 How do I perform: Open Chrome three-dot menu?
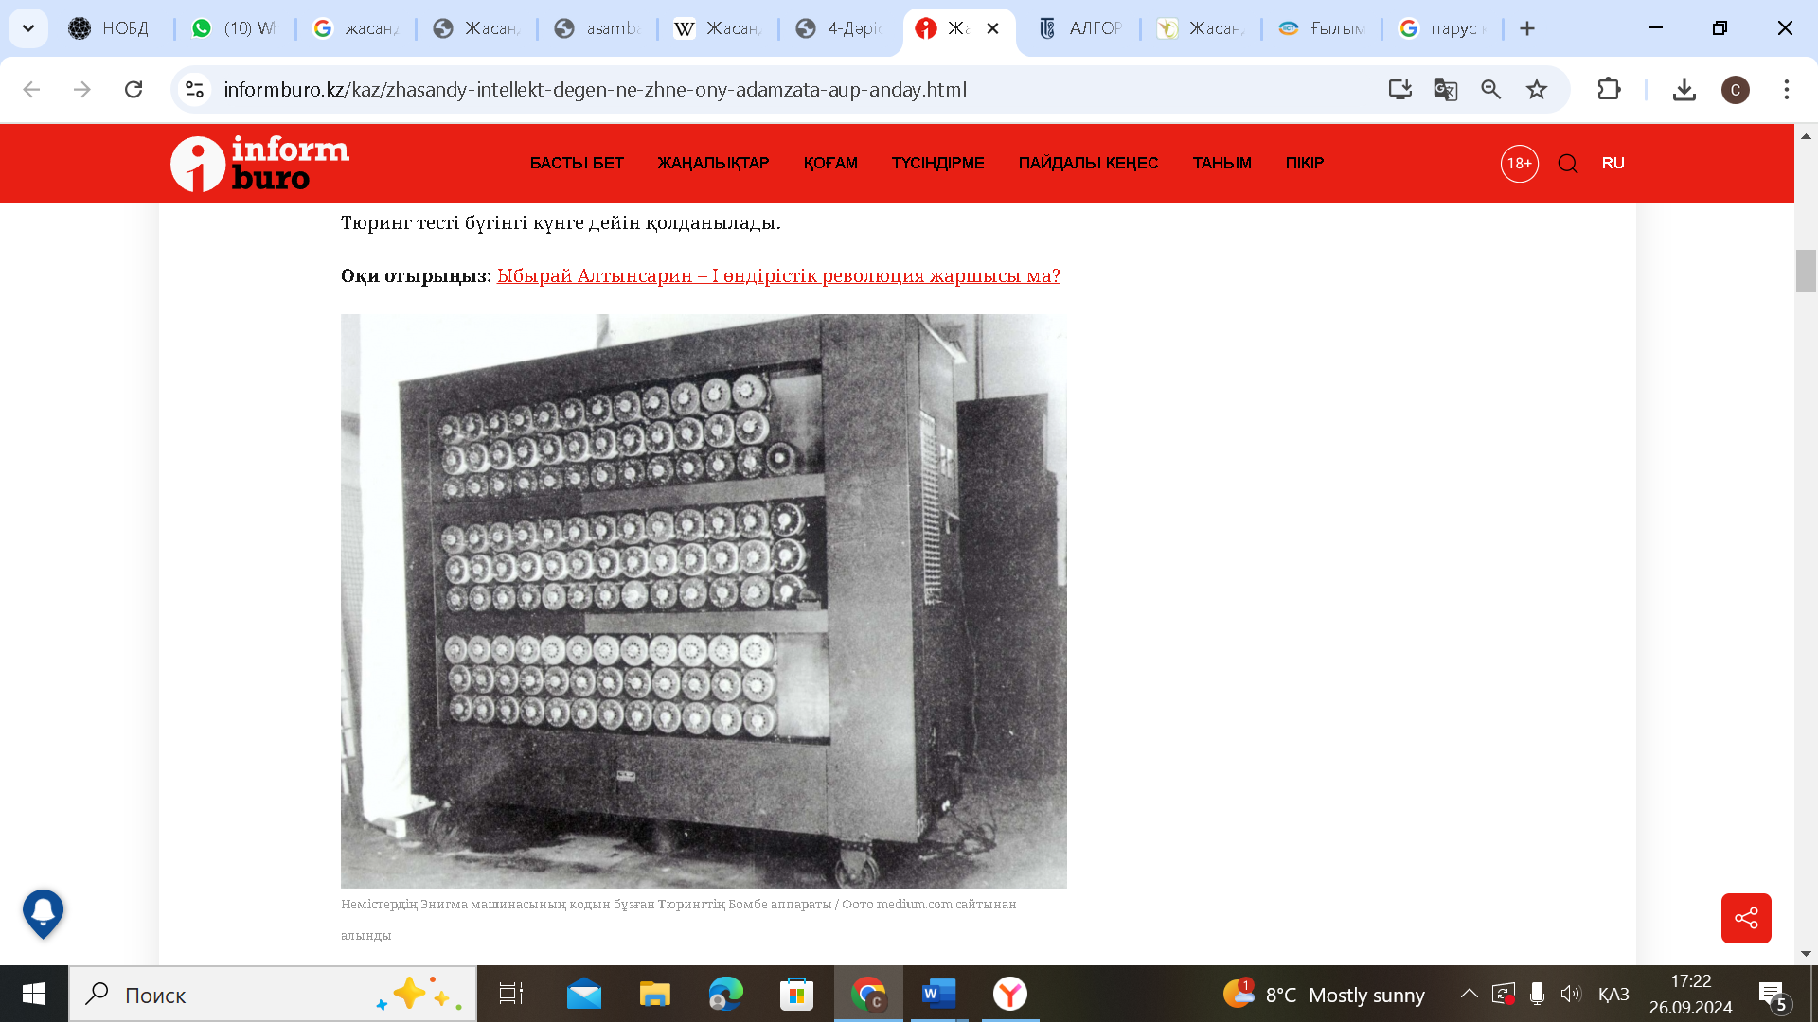coord(1786,90)
